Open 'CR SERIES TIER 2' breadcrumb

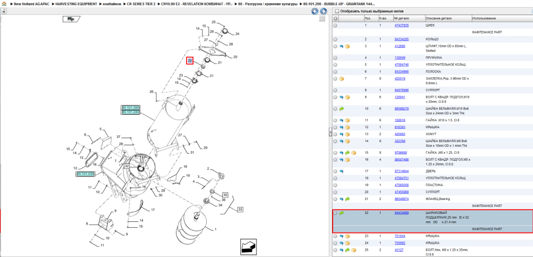[x=141, y=4]
